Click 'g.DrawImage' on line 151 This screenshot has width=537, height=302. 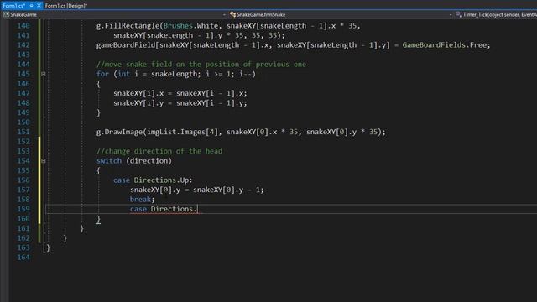pyautogui.click(x=119, y=132)
